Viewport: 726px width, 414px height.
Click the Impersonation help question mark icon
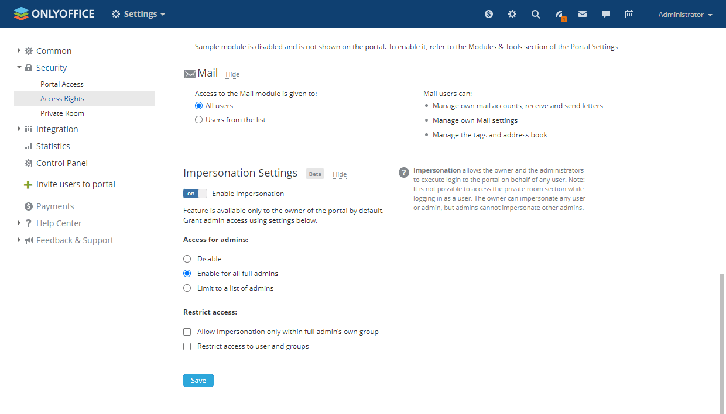click(404, 172)
